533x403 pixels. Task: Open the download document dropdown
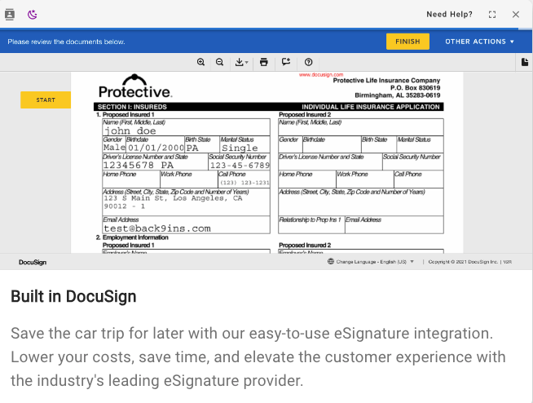pyautogui.click(x=241, y=62)
